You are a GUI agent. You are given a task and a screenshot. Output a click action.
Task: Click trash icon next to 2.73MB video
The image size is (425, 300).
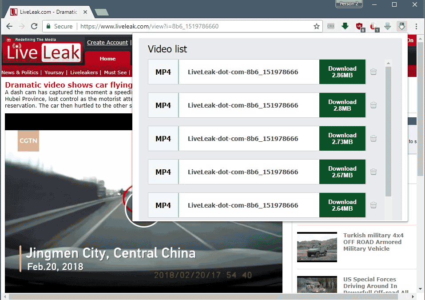point(373,139)
